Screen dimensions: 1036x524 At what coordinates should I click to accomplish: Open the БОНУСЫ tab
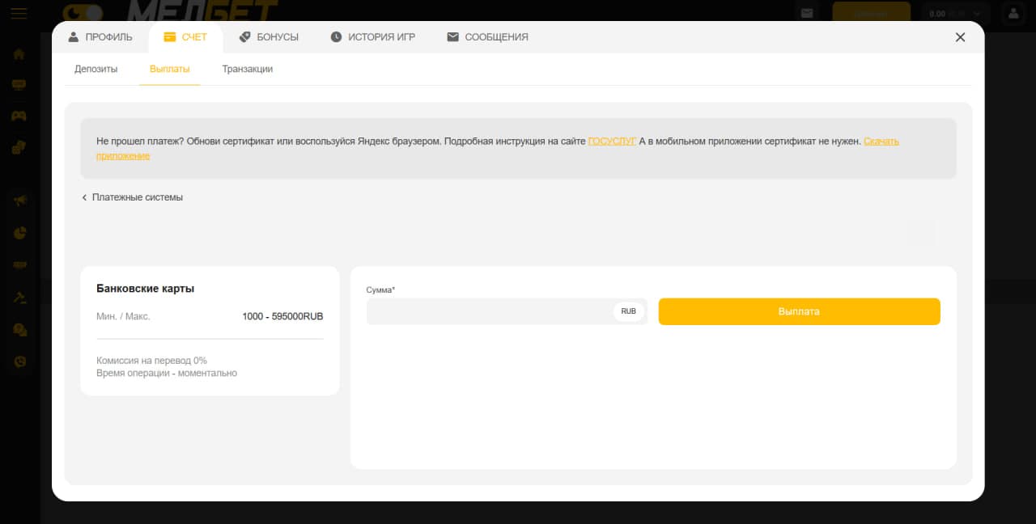tap(269, 37)
